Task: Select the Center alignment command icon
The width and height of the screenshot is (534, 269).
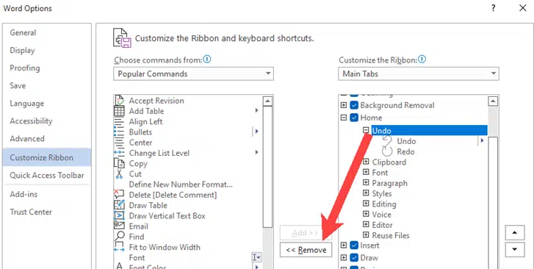Action: point(119,143)
